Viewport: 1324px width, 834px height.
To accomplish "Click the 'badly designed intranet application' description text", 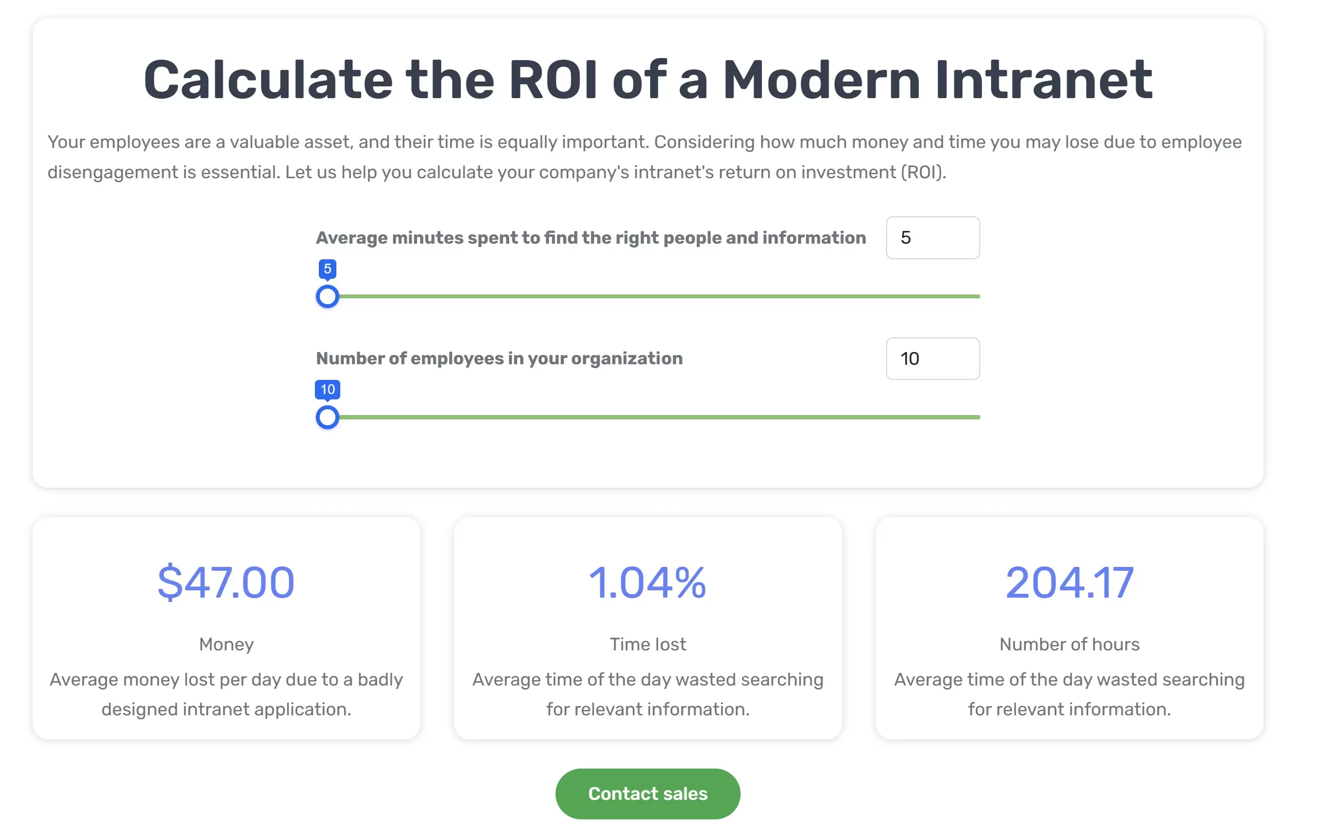I will (226, 694).
